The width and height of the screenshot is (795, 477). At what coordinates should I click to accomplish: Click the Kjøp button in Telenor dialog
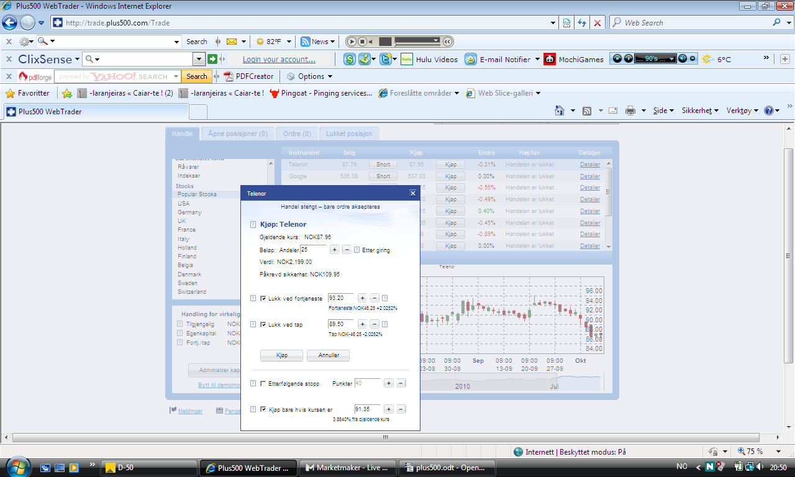click(x=281, y=355)
